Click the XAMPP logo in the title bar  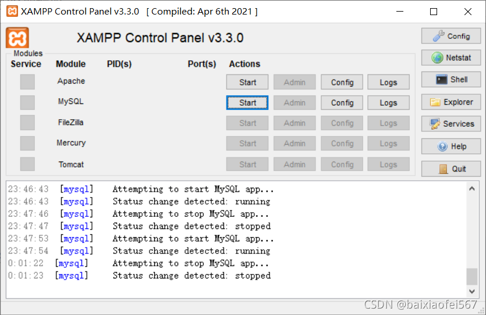click(12, 12)
